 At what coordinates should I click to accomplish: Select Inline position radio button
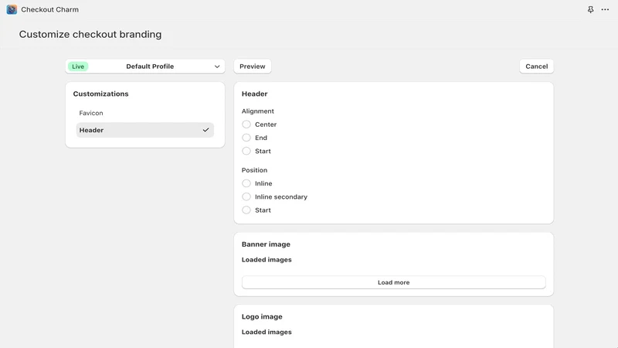[x=246, y=183]
